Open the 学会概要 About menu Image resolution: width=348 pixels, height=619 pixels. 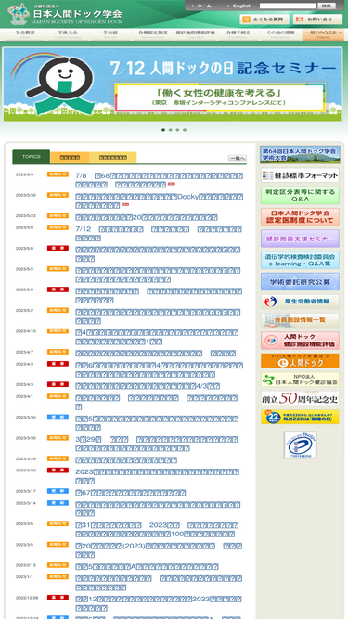pos(25,34)
